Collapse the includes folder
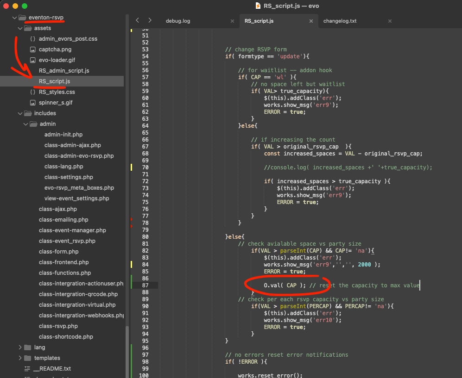 point(20,113)
